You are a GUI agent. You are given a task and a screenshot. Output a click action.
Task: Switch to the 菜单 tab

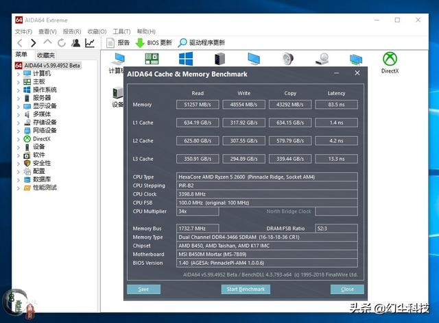click(x=21, y=55)
